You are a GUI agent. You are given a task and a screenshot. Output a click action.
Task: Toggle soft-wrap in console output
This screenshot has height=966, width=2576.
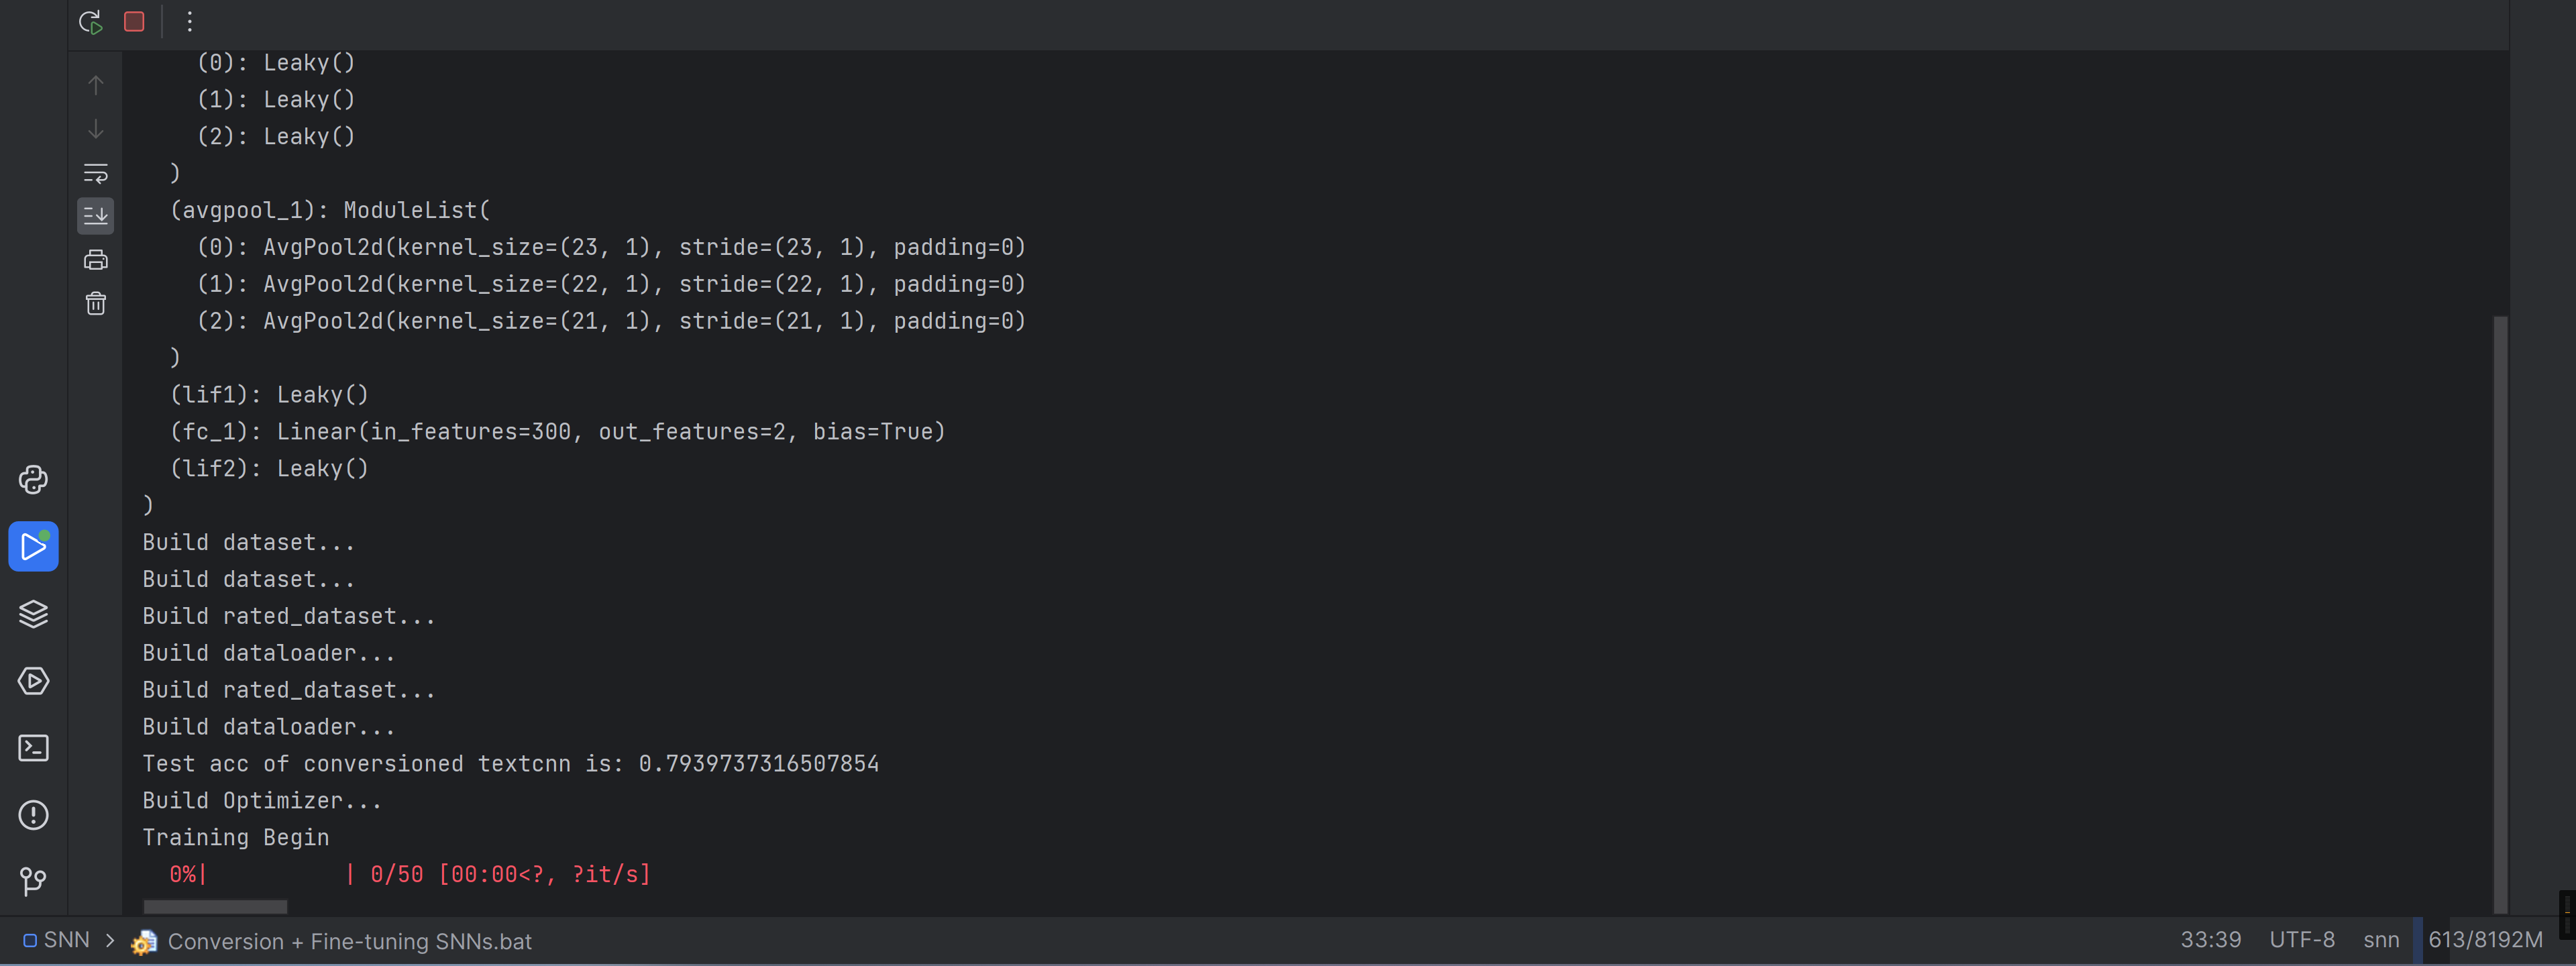(96, 173)
